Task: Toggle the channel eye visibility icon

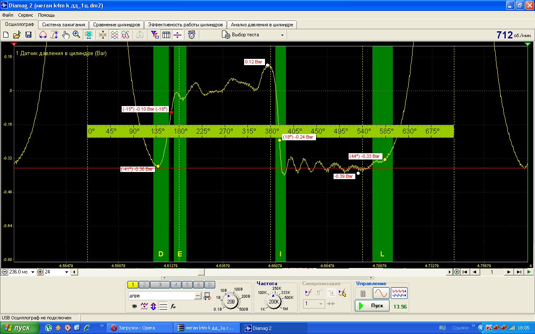Action: click(x=135, y=306)
